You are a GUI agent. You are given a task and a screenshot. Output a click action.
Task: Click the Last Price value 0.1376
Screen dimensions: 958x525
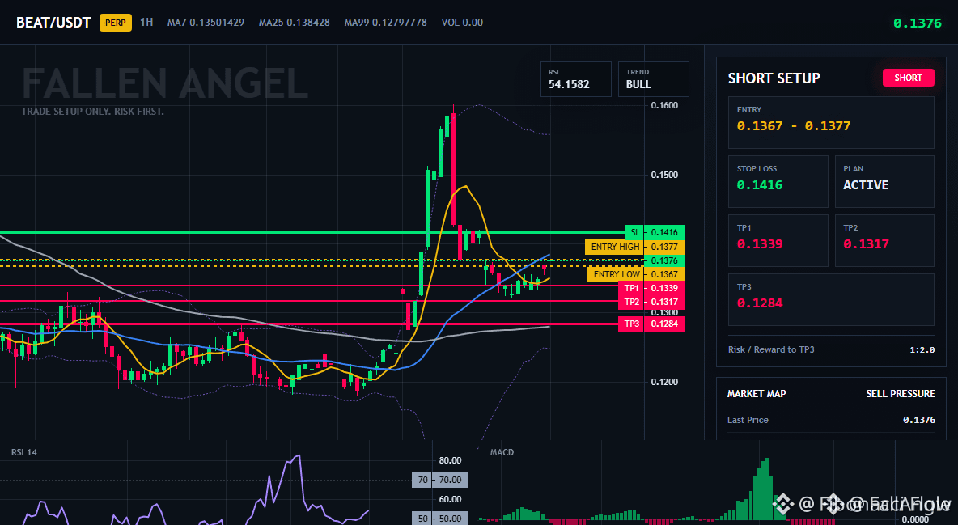pos(919,420)
